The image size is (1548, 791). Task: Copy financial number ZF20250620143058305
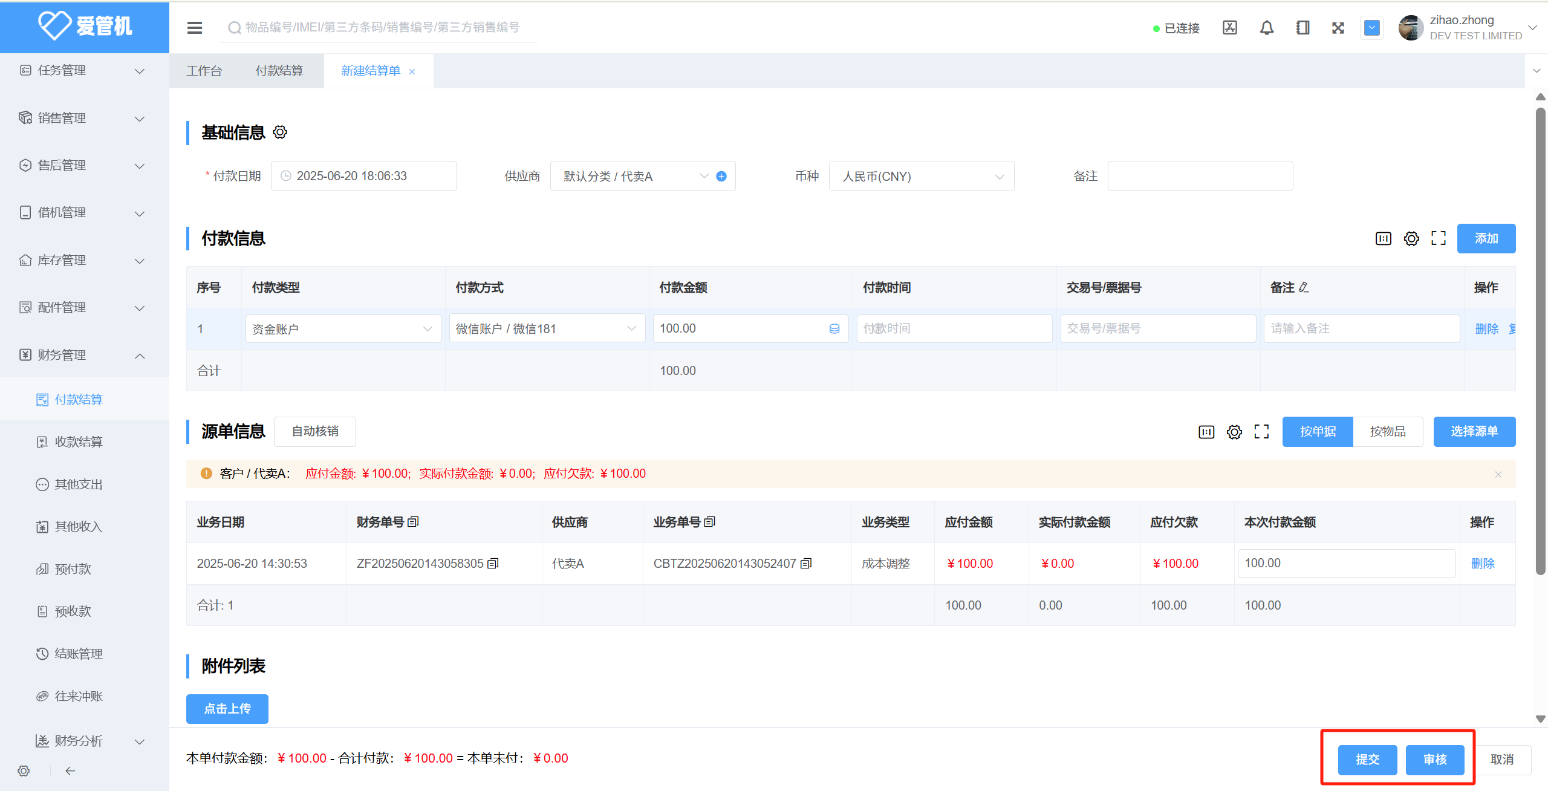[x=493, y=564]
